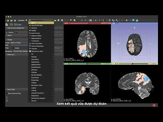Click the Load Data toolbar icon
163x122 pixels.
click(x=8, y=20)
